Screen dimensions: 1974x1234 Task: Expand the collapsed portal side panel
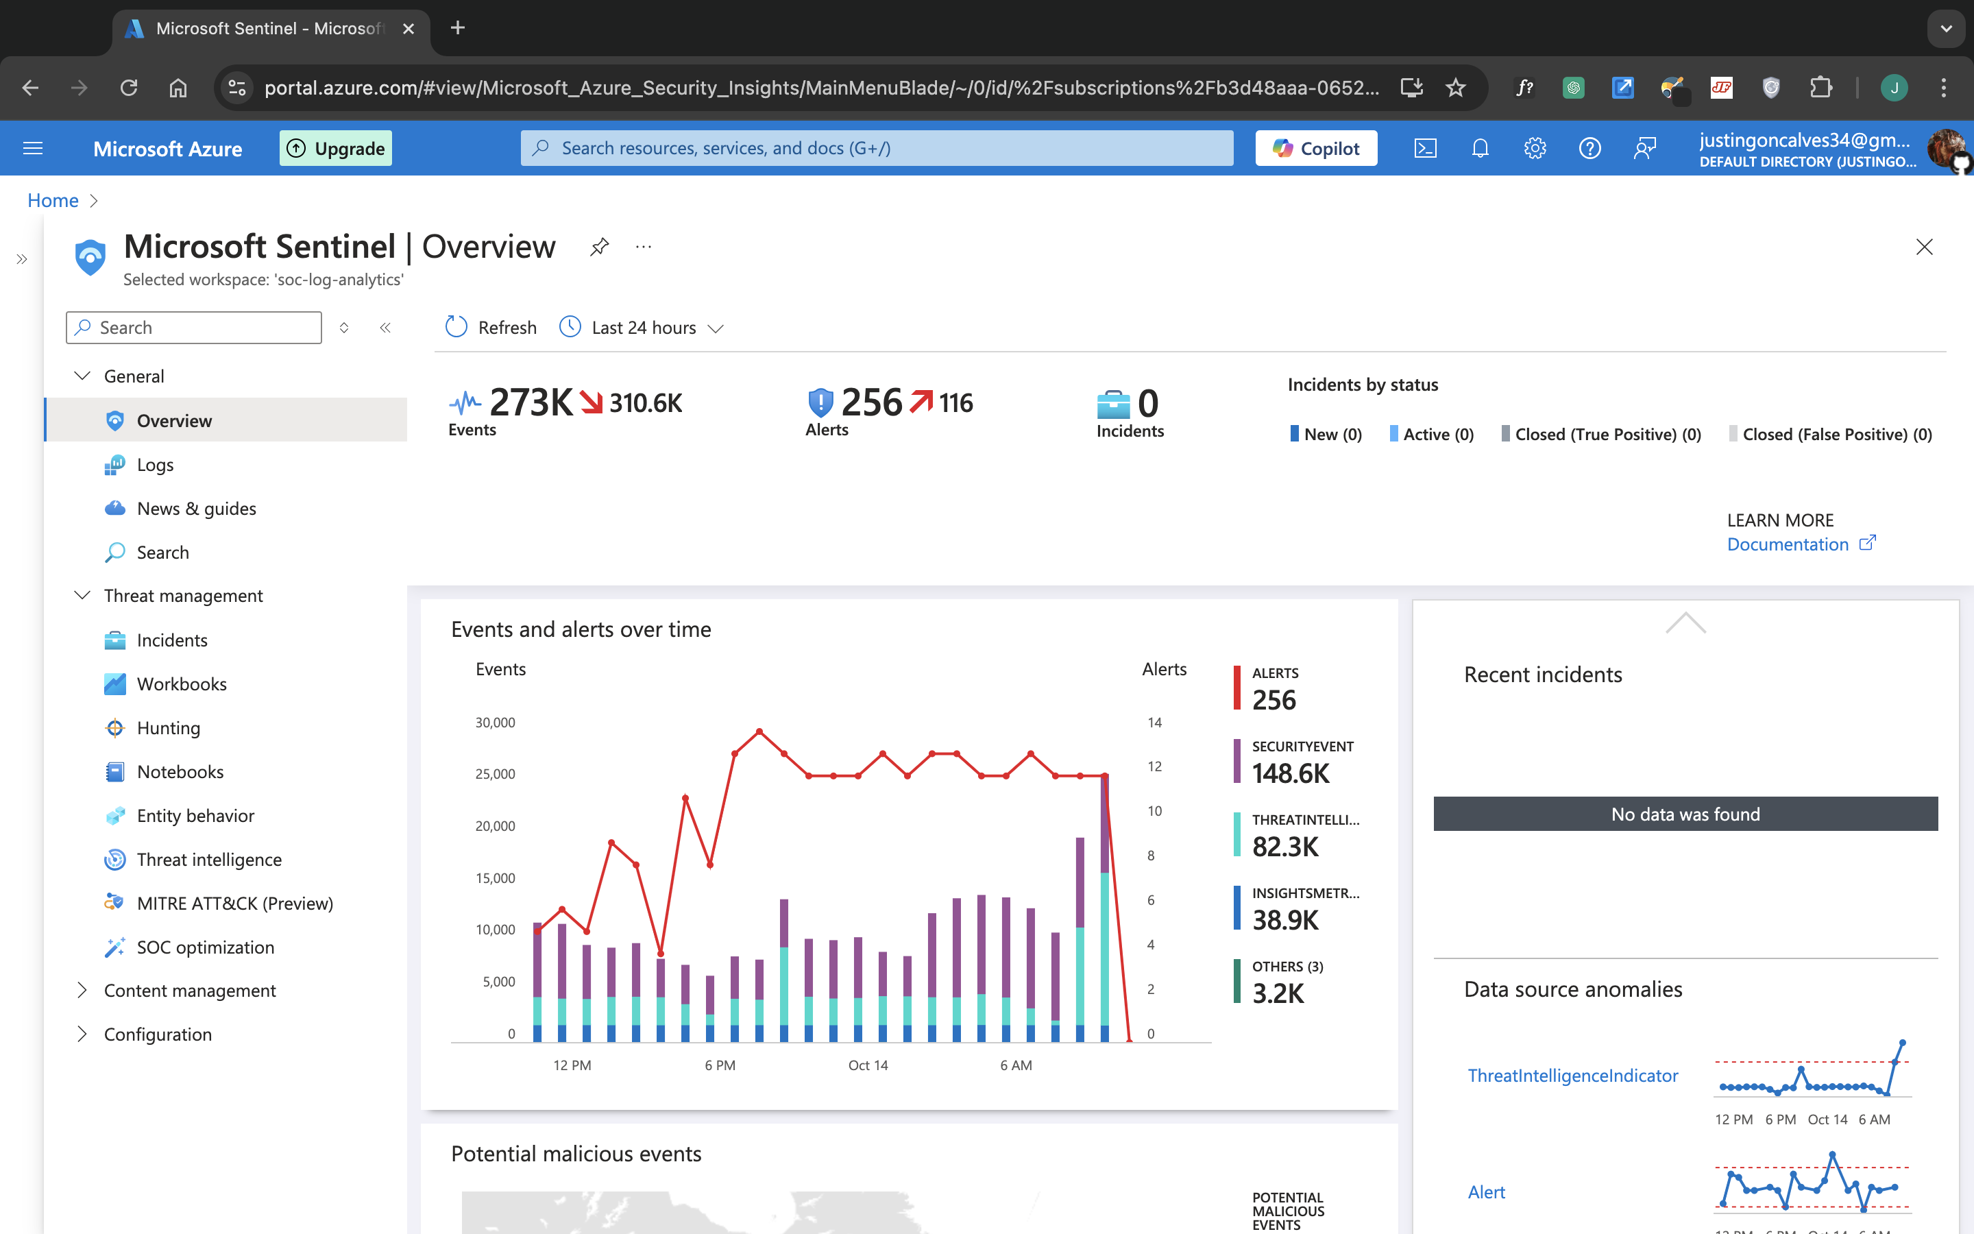click(x=22, y=260)
